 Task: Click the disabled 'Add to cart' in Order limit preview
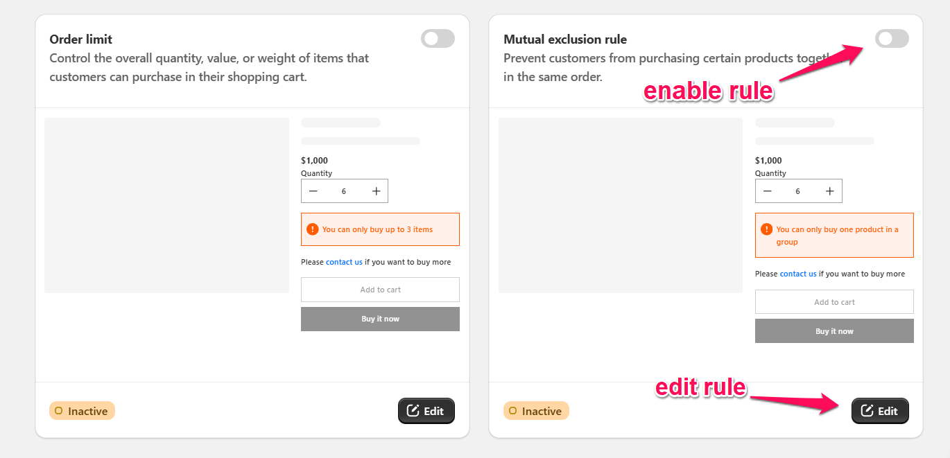380,290
